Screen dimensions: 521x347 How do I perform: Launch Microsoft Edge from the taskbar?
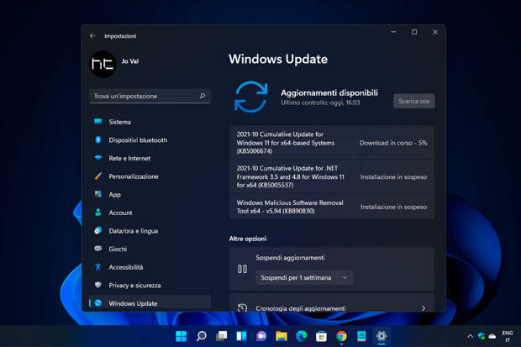[302, 336]
